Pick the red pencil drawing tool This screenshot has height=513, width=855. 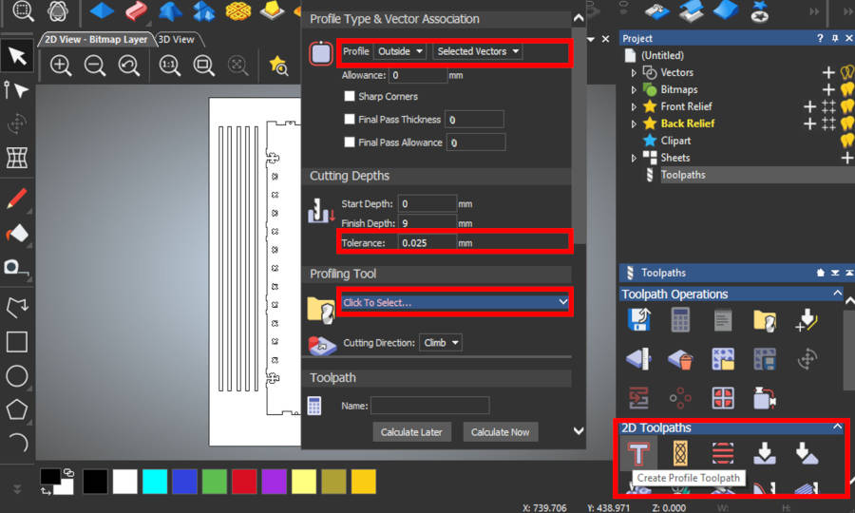(x=17, y=199)
